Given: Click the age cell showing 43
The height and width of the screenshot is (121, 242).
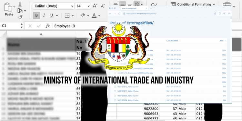Looking at the screenshot, I should click(x=168, y=114).
